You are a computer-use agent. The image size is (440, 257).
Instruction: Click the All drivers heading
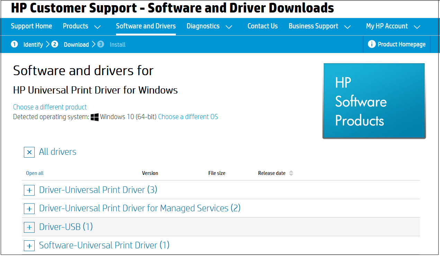click(x=57, y=152)
